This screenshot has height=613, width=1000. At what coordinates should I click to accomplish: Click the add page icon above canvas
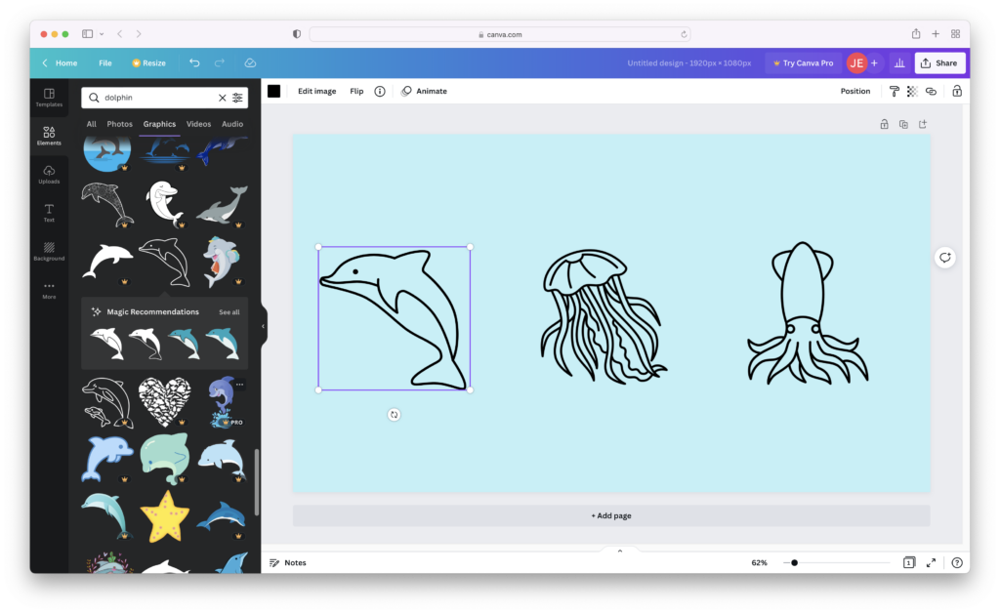[922, 124]
